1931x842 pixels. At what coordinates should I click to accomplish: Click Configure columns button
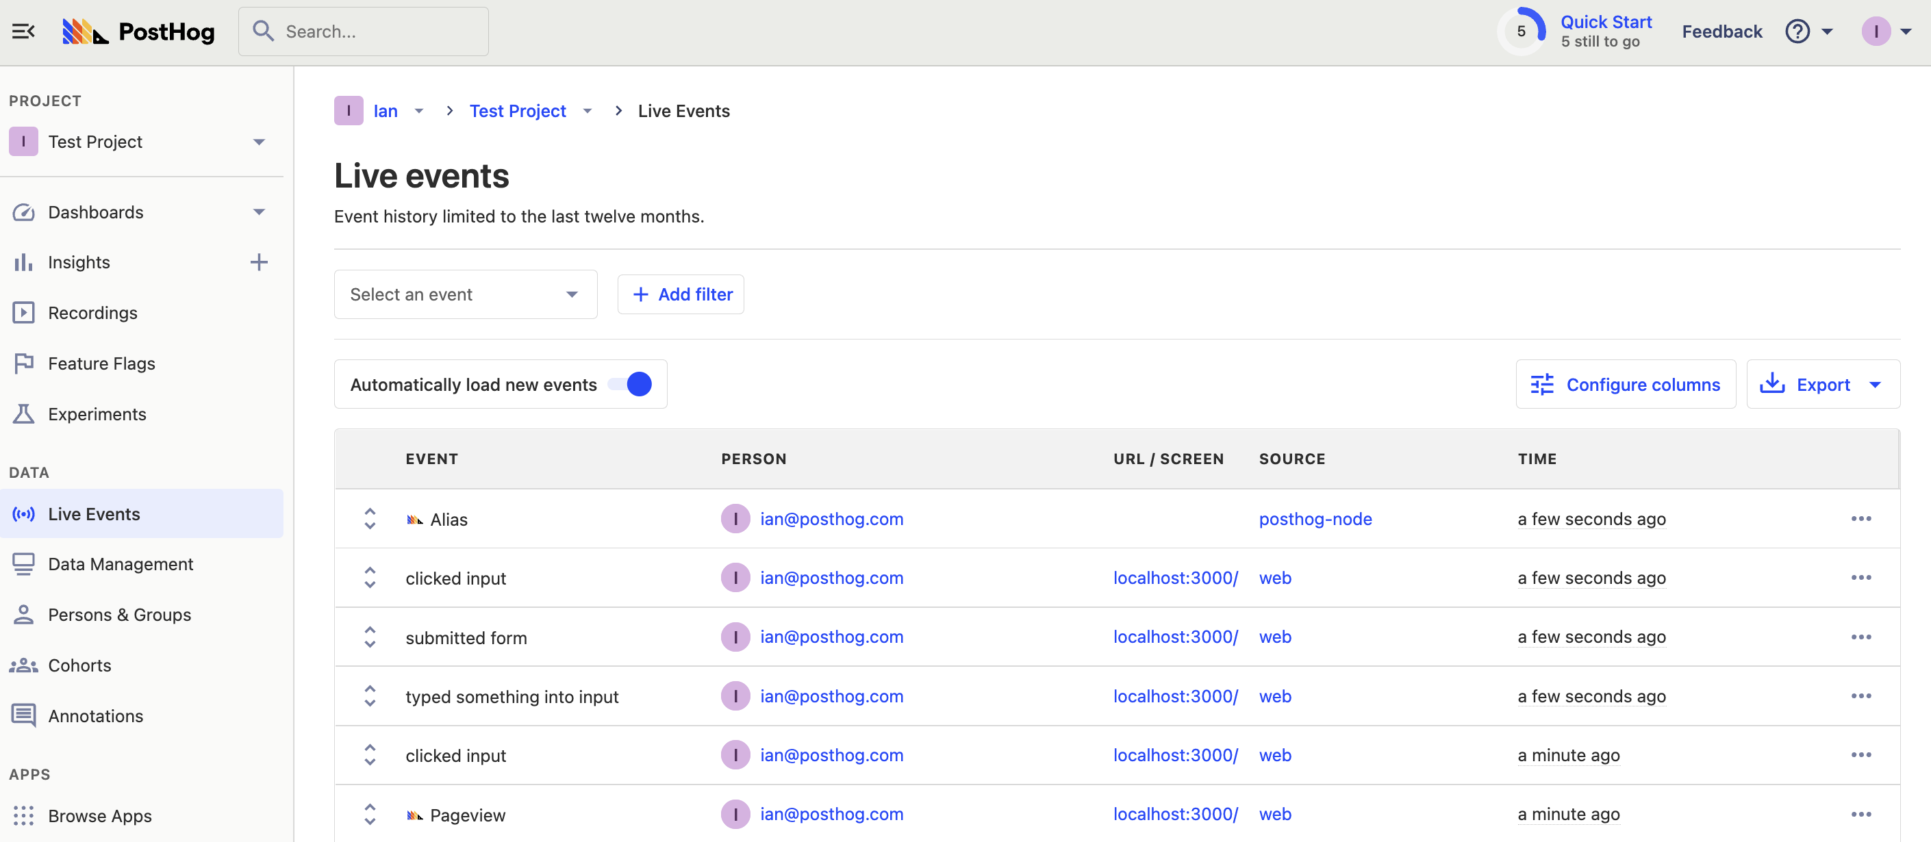(x=1625, y=384)
